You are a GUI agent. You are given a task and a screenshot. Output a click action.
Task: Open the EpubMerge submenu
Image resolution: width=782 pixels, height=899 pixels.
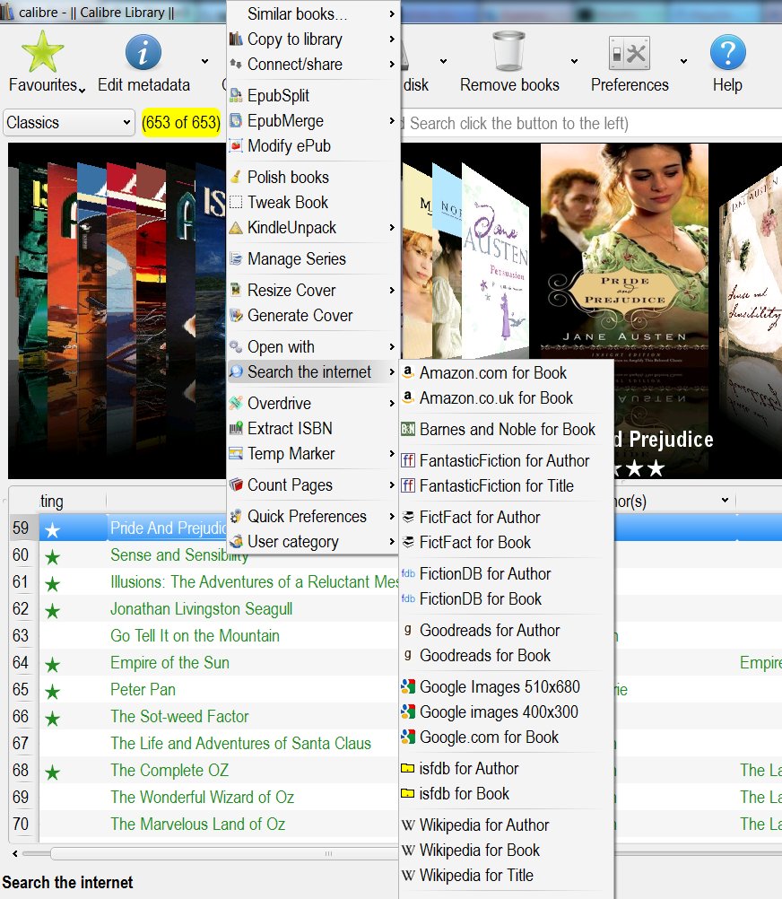[313, 120]
